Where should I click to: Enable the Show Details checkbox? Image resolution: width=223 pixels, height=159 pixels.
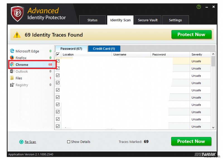click(69, 142)
